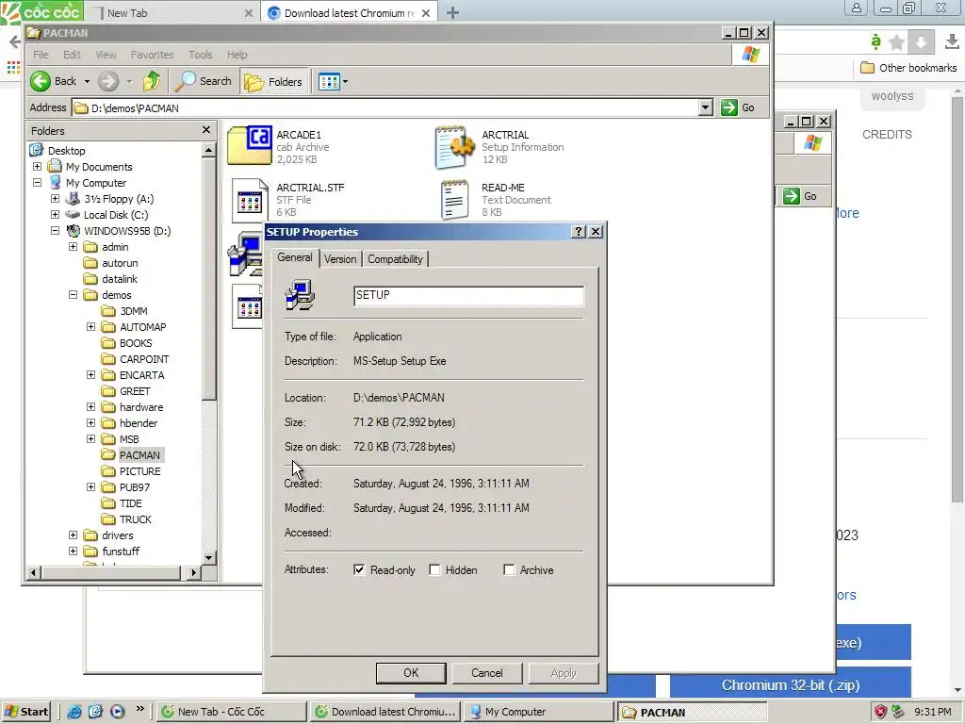Screen dimensions: 965x724
Task: Open the Address bar dropdown arrow
Action: pyautogui.click(x=705, y=107)
